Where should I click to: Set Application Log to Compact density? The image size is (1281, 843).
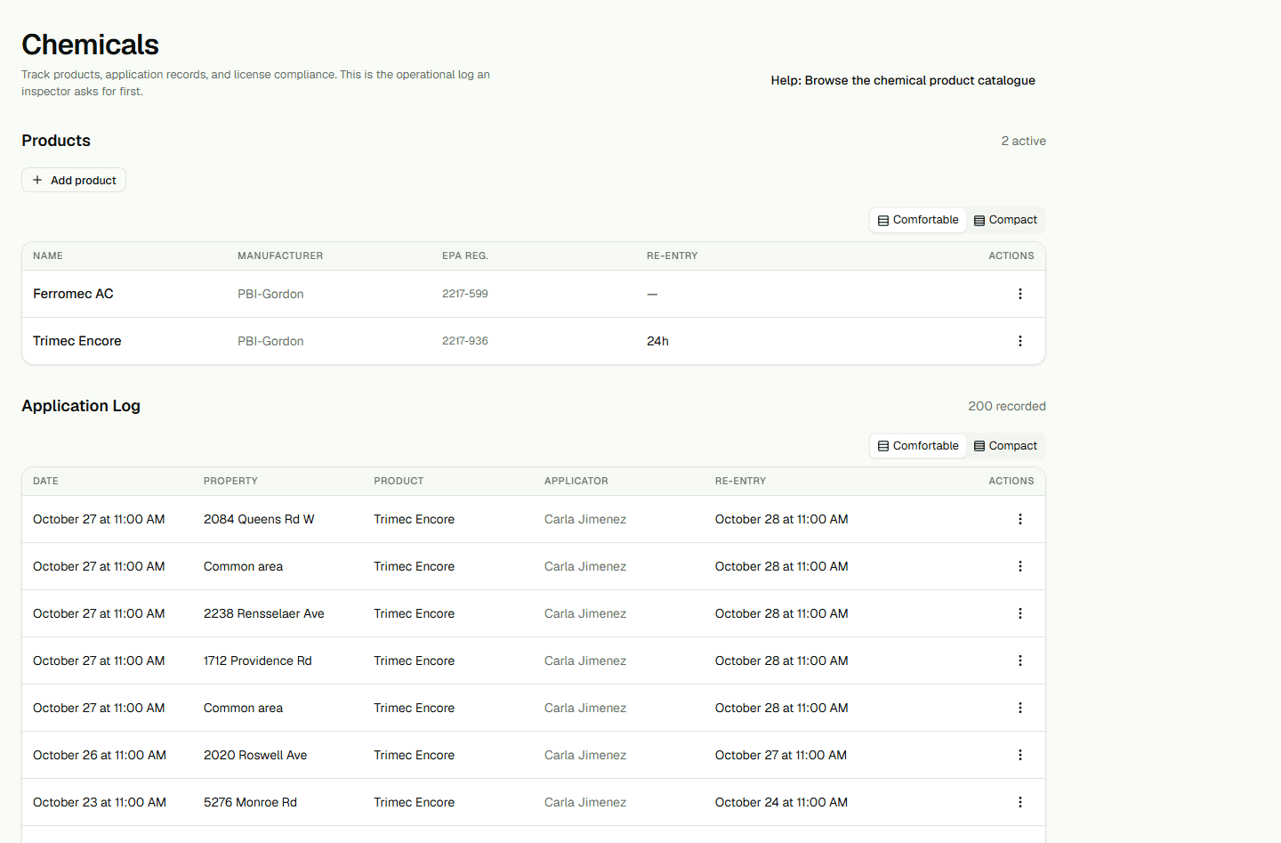(1005, 446)
